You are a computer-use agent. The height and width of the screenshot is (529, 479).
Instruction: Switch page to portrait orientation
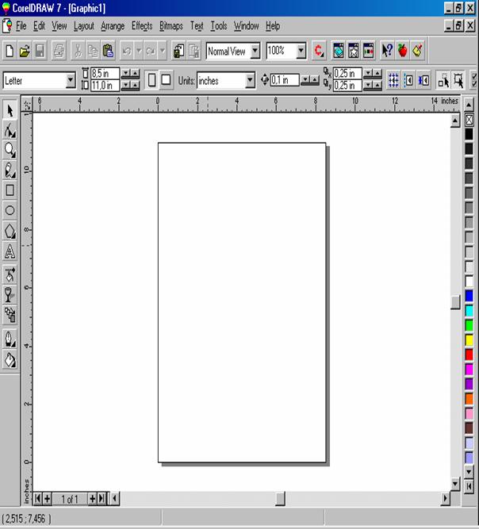[151, 80]
